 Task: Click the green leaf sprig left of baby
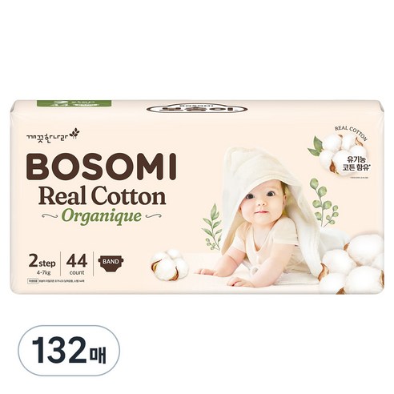(213, 227)
